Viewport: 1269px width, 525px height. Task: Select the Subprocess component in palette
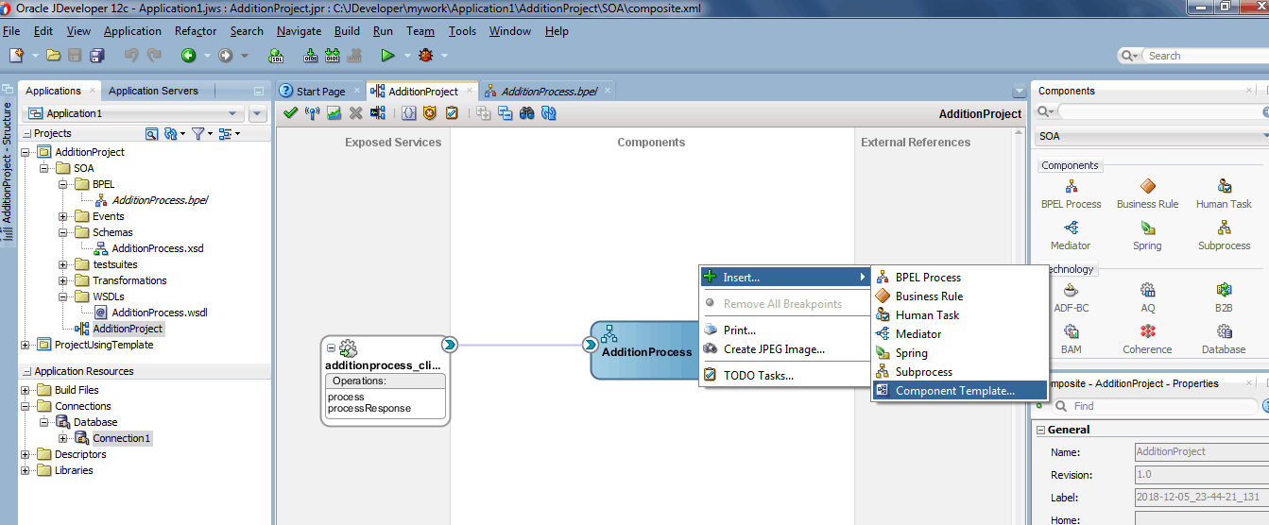[x=1224, y=236]
